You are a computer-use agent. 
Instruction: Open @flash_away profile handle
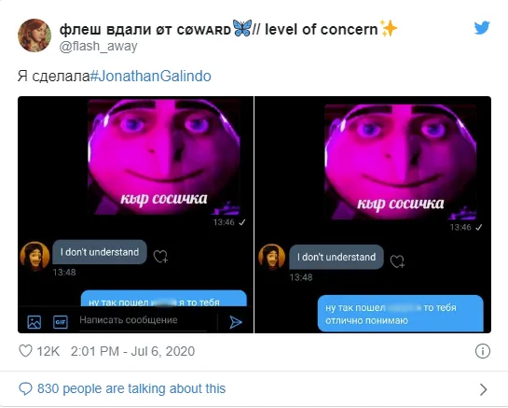[99, 46]
